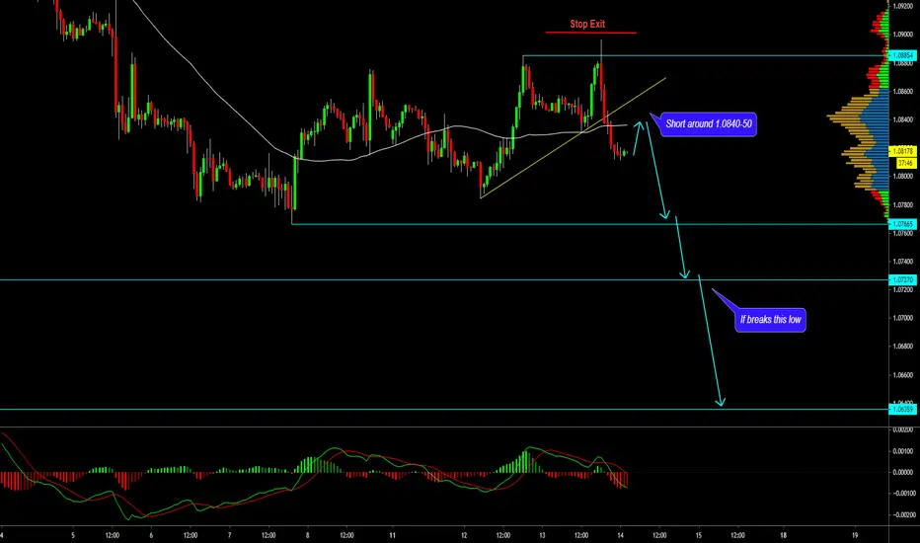Click the -0.00100 MACD axis value

(903, 493)
